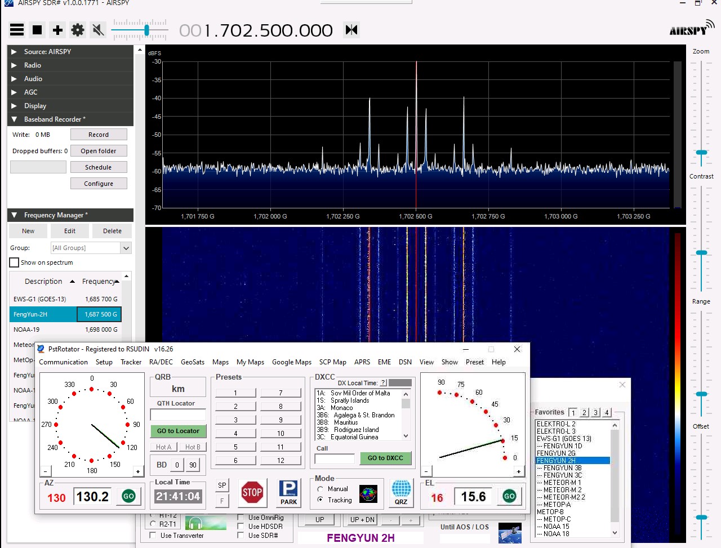Toggle mute with the speaker icon

point(98,30)
